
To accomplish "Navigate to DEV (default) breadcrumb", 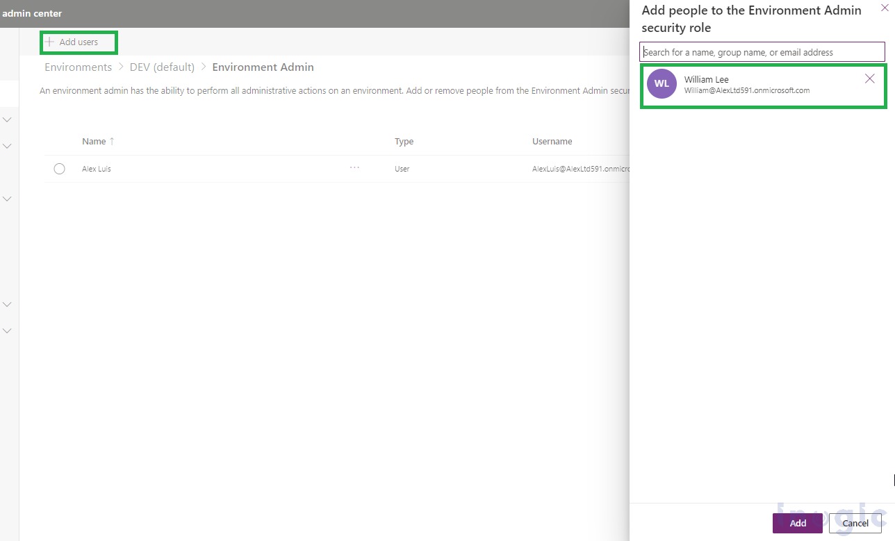I will click(162, 67).
